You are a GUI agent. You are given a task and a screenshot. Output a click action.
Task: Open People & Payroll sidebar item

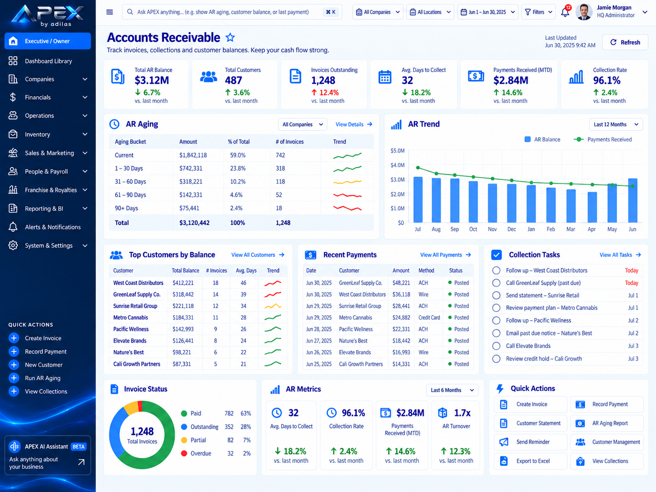coord(48,171)
